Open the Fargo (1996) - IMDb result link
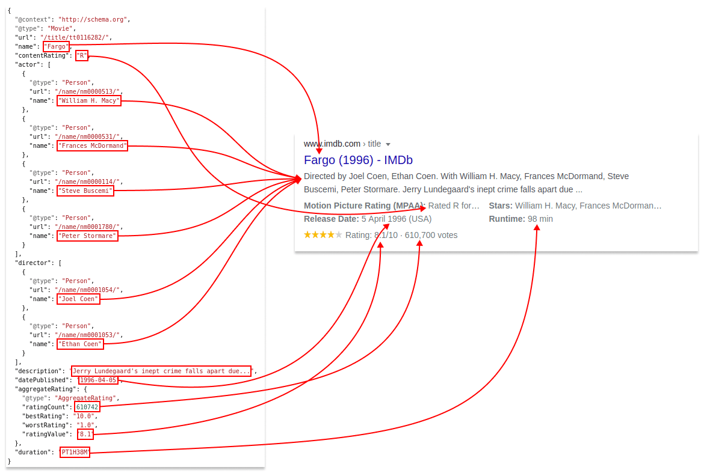The width and height of the screenshot is (704, 473). tap(358, 160)
